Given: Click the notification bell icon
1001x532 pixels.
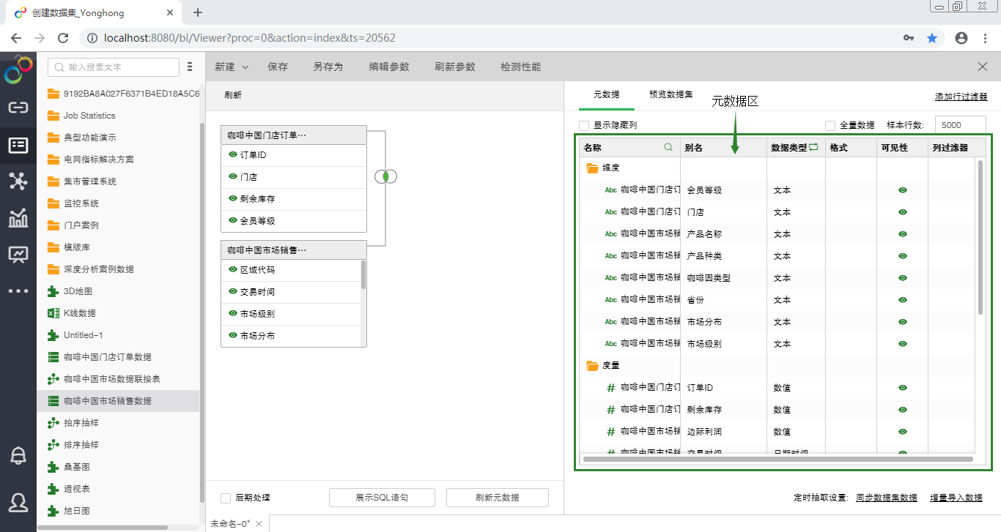Looking at the screenshot, I should pos(18,455).
